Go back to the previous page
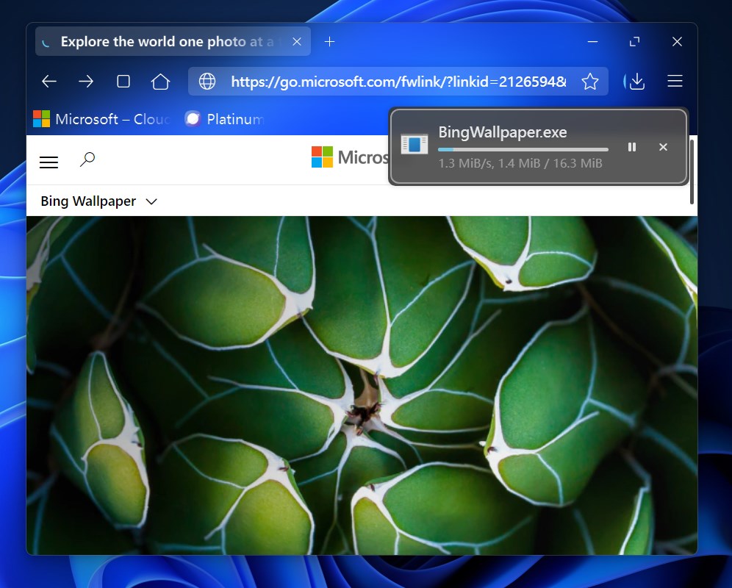The image size is (732, 588). coord(49,82)
